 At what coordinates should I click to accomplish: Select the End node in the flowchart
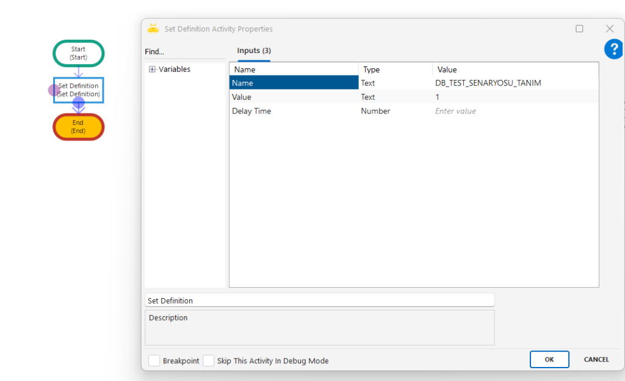pyautogui.click(x=78, y=127)
